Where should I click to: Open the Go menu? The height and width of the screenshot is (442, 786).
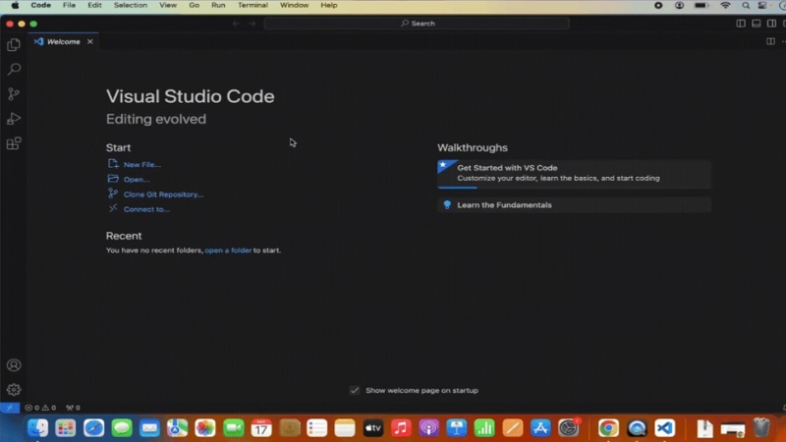coord(194,5)
